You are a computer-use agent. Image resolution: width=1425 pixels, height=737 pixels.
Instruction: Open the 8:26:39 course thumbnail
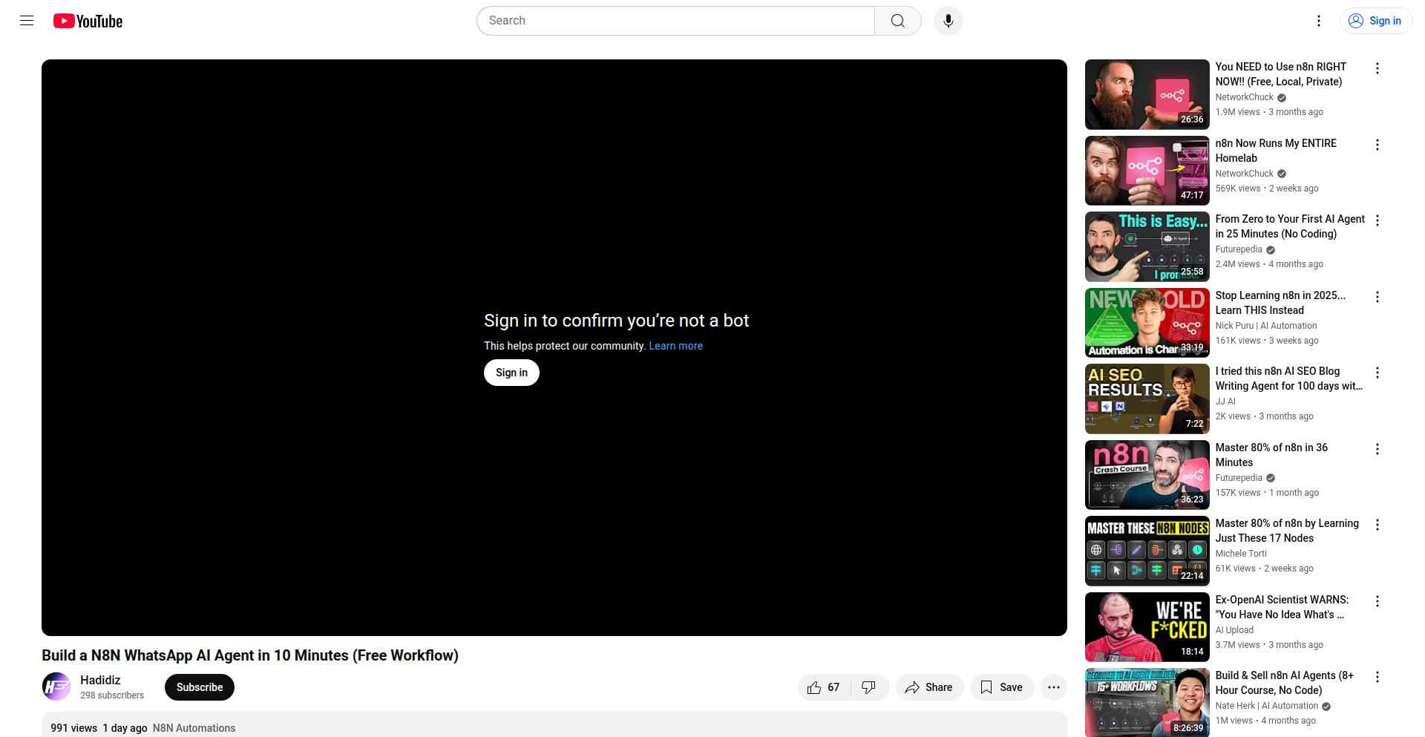[x=1147, y=703]
